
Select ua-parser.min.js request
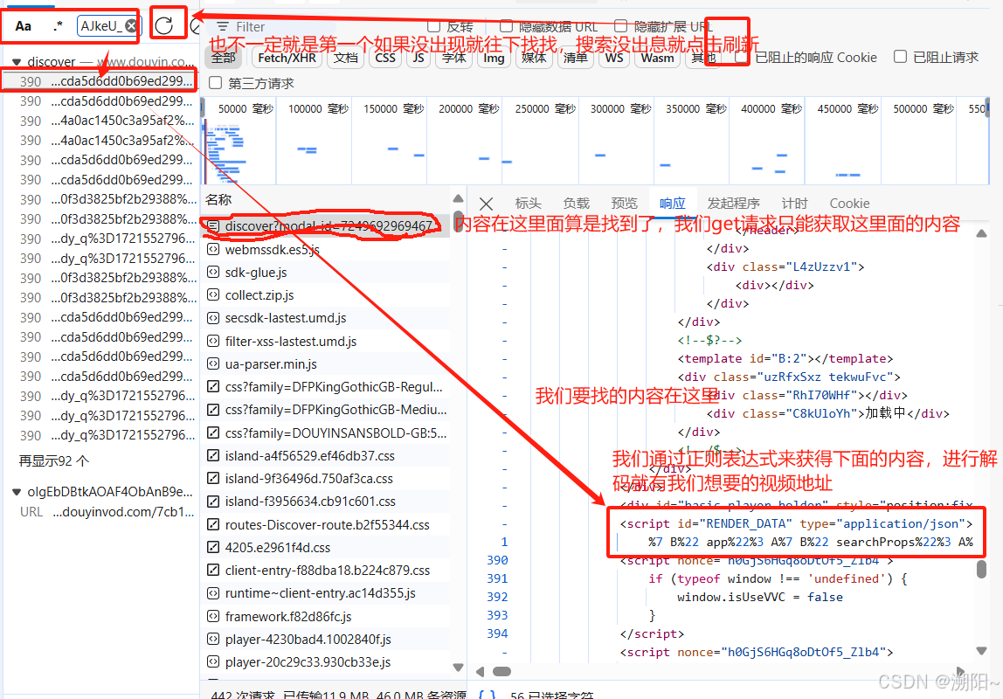click(x=326, y=364)
